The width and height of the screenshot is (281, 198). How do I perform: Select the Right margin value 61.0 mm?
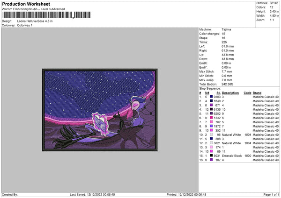coord(228,50)
